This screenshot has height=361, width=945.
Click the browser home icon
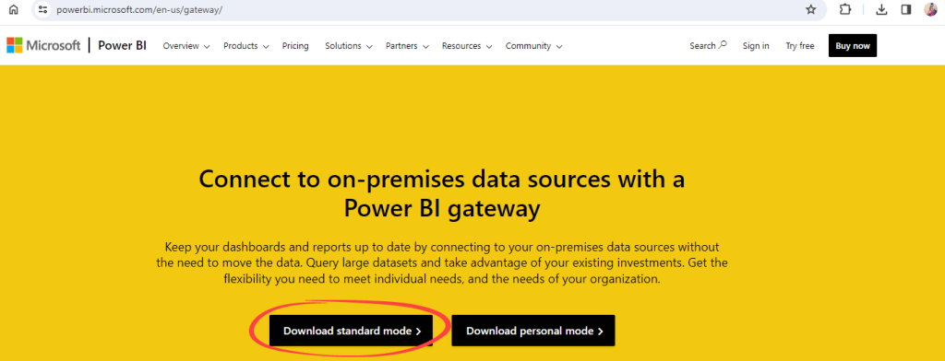click(13, 9)
